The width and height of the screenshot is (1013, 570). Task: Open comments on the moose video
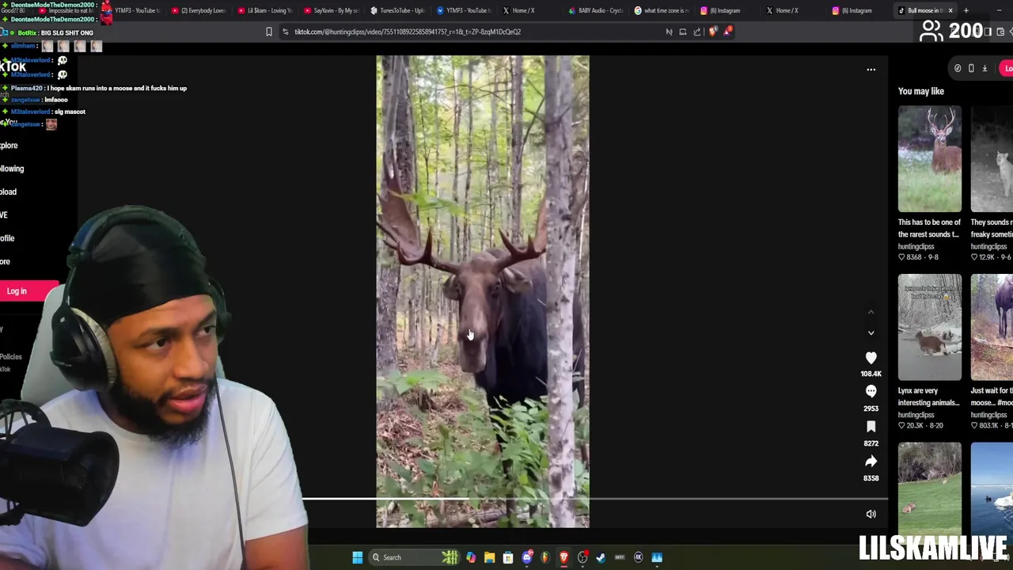click(x=871, y=391)
